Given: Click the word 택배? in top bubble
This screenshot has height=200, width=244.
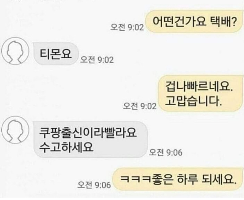Looking at the screenshot, I should coord(223,21).
